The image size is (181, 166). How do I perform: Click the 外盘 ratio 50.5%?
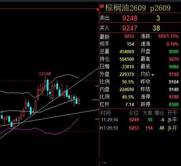click(x=128, y=82)
